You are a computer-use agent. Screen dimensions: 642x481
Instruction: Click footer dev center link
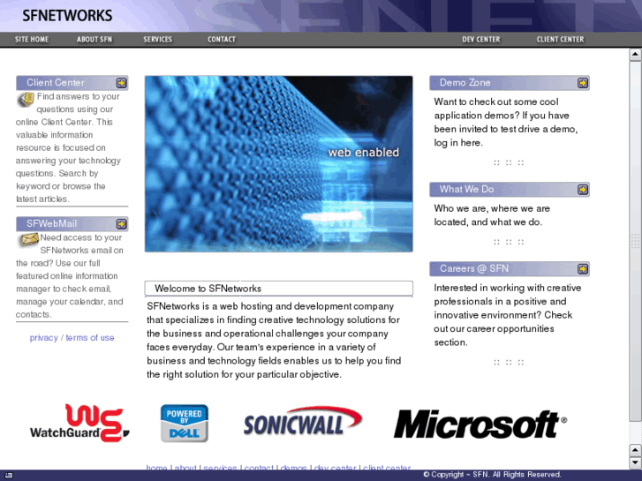coord(335,468)
